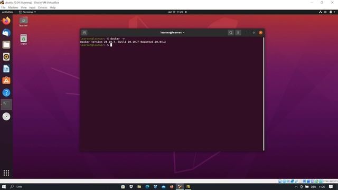Open Thunderbird Mail in the dock
Viewport: 338px width, 190px height.
coord(6,33)
